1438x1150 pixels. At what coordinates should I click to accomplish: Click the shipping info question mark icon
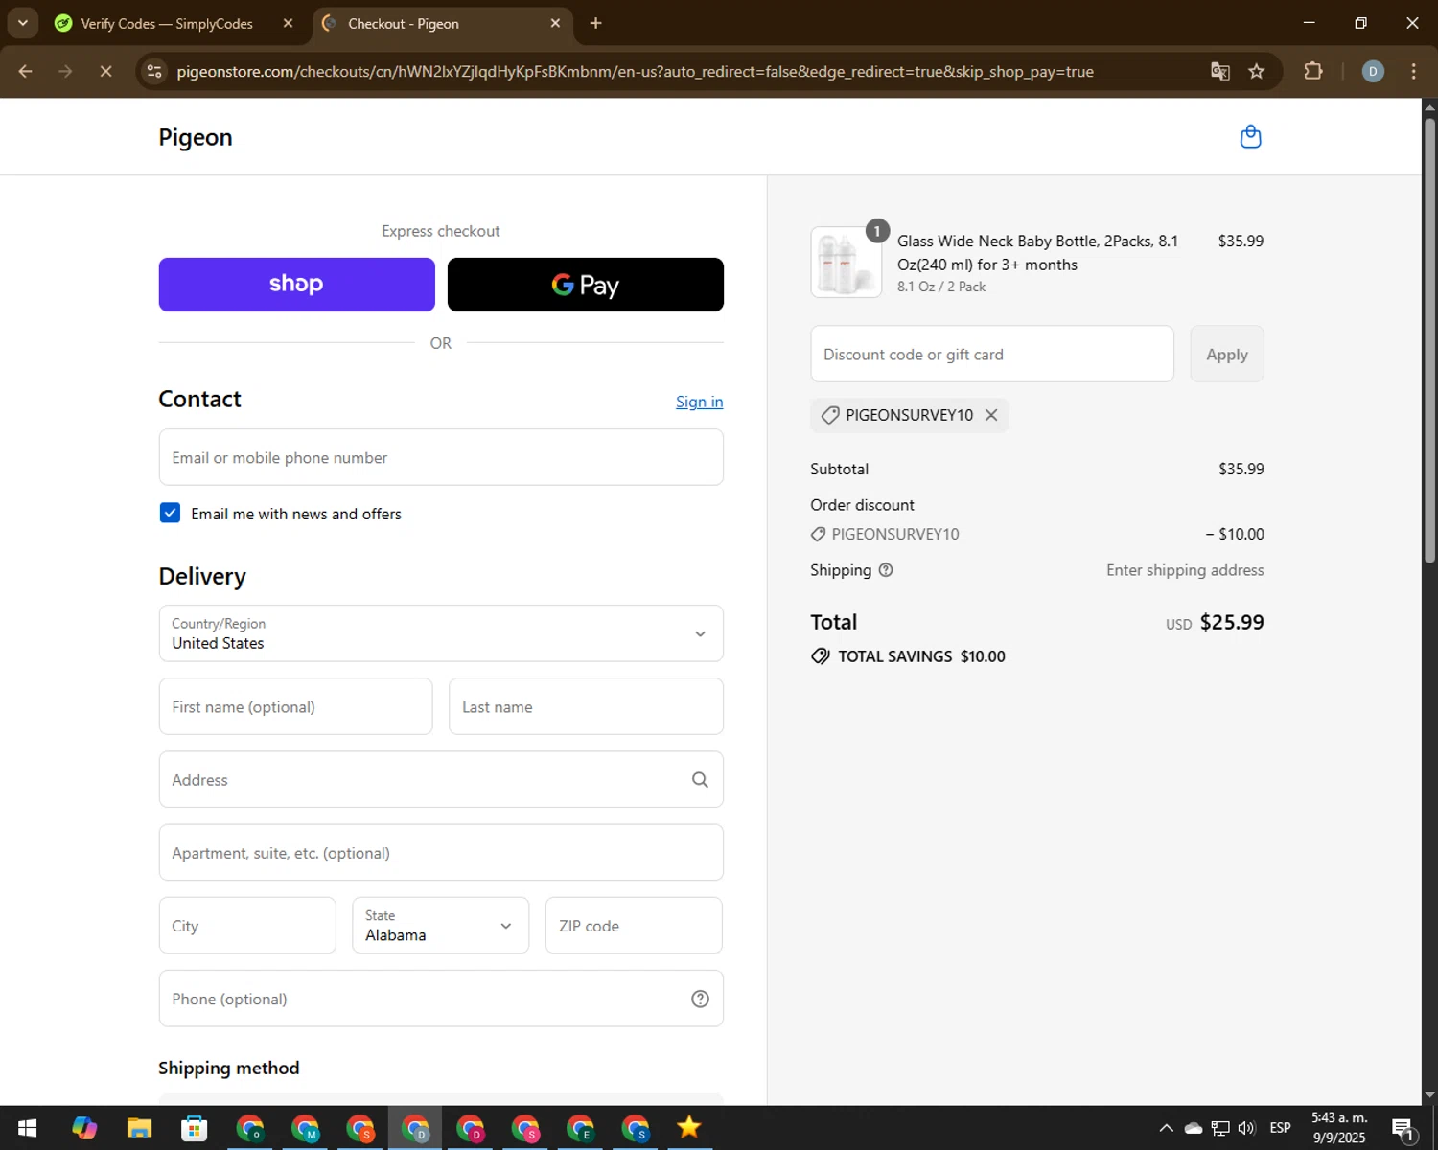point(886,570)
